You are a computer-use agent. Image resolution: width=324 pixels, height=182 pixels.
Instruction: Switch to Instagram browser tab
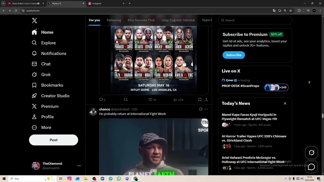pyautogui.click(x=106, y=4)
